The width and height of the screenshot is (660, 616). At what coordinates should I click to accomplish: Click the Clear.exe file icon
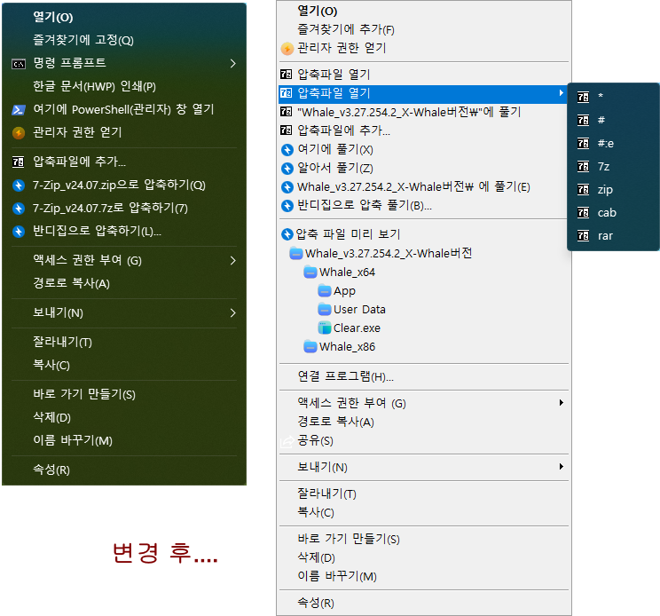pos(325,328)
